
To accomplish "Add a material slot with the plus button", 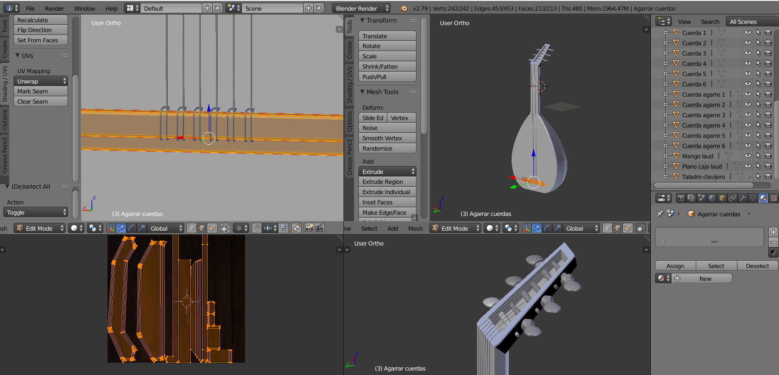I will point(773,232).
